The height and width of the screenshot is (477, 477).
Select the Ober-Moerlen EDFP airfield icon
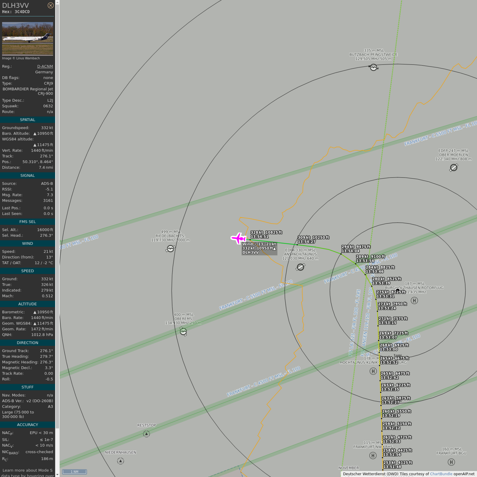tap(453, 168)
